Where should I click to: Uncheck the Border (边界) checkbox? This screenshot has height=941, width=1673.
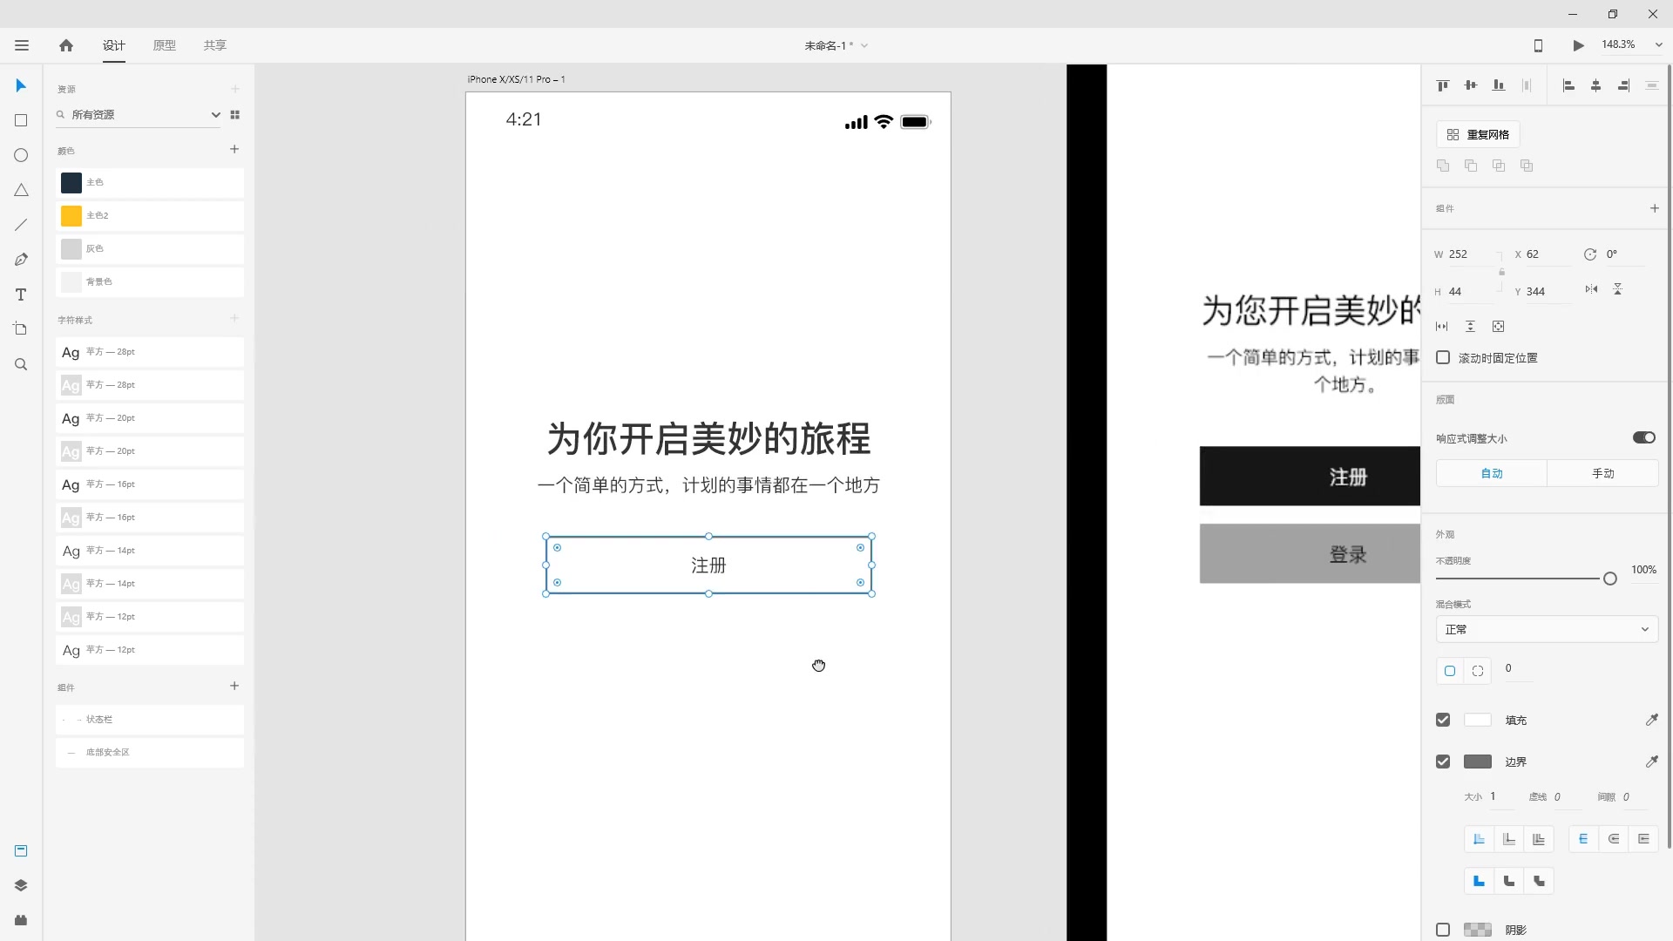(1443, 762)
